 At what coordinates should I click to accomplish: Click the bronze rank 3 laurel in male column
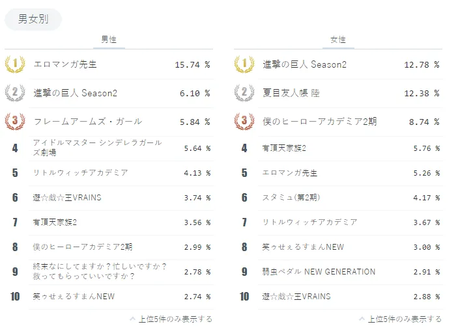pos(15,121)
